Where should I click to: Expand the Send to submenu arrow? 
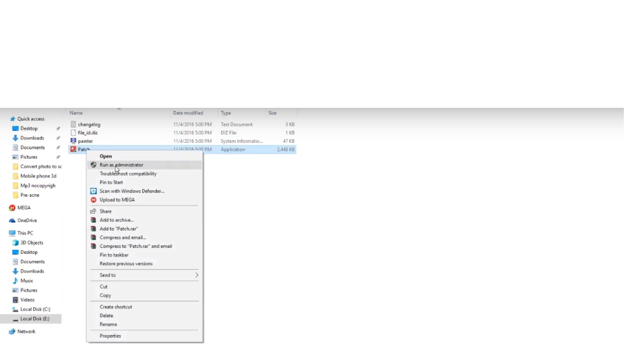(x=197, y=275)
